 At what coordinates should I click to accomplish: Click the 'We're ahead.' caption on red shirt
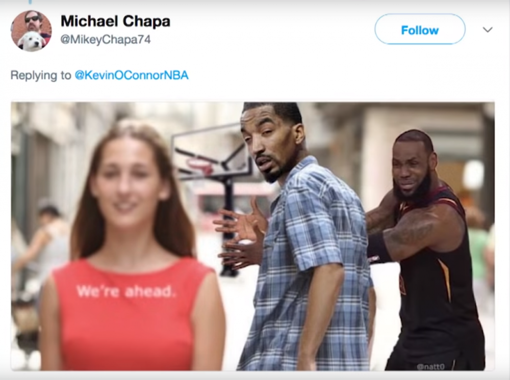126,291
